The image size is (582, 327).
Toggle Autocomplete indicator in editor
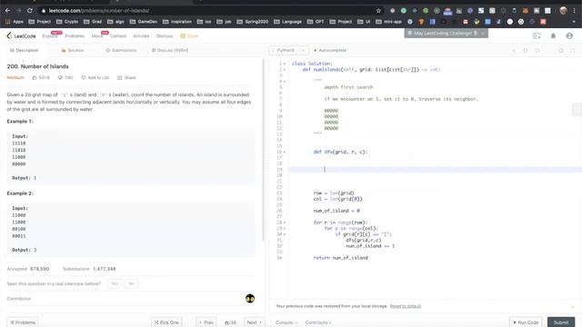click(330, 50)
